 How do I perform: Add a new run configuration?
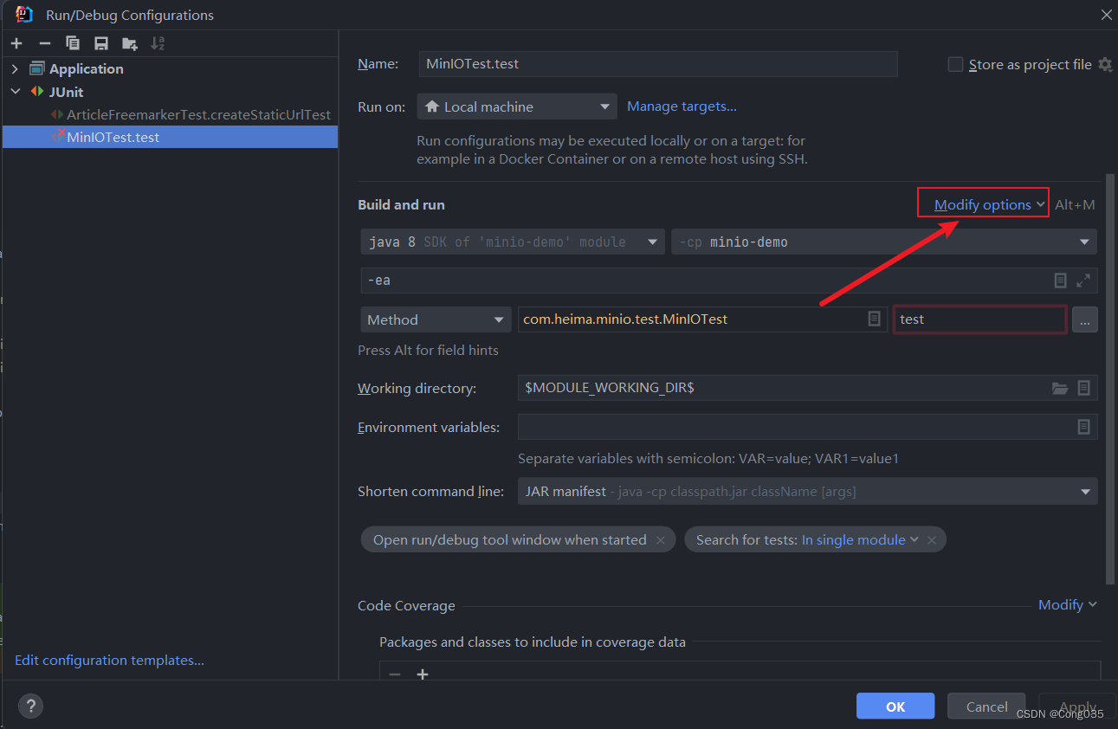point(16,42)
